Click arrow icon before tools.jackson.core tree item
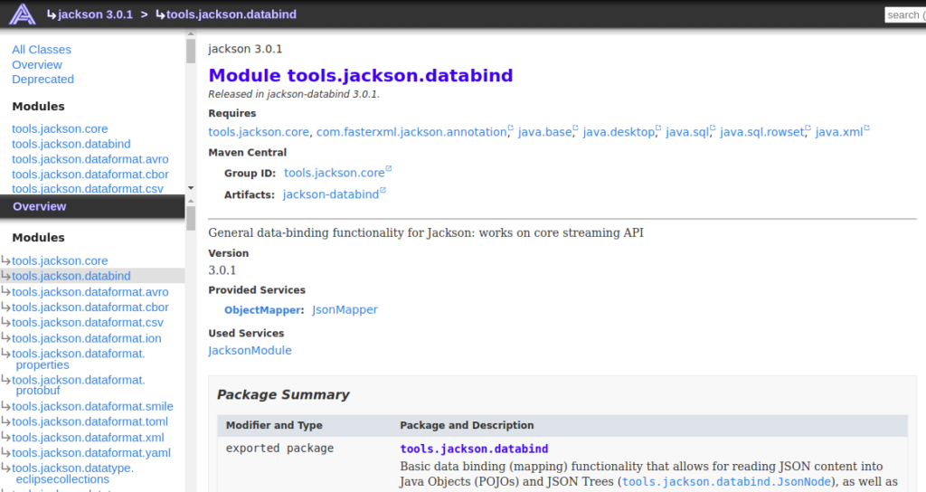Image resolution: width=926 pixels, height=492 pixels. click(x=6, y=260)
